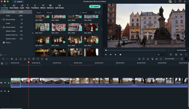The height and width of the screenshot is (109, 189).
Task: Click the zoom in plus icon
Action: tap(182, 59)
